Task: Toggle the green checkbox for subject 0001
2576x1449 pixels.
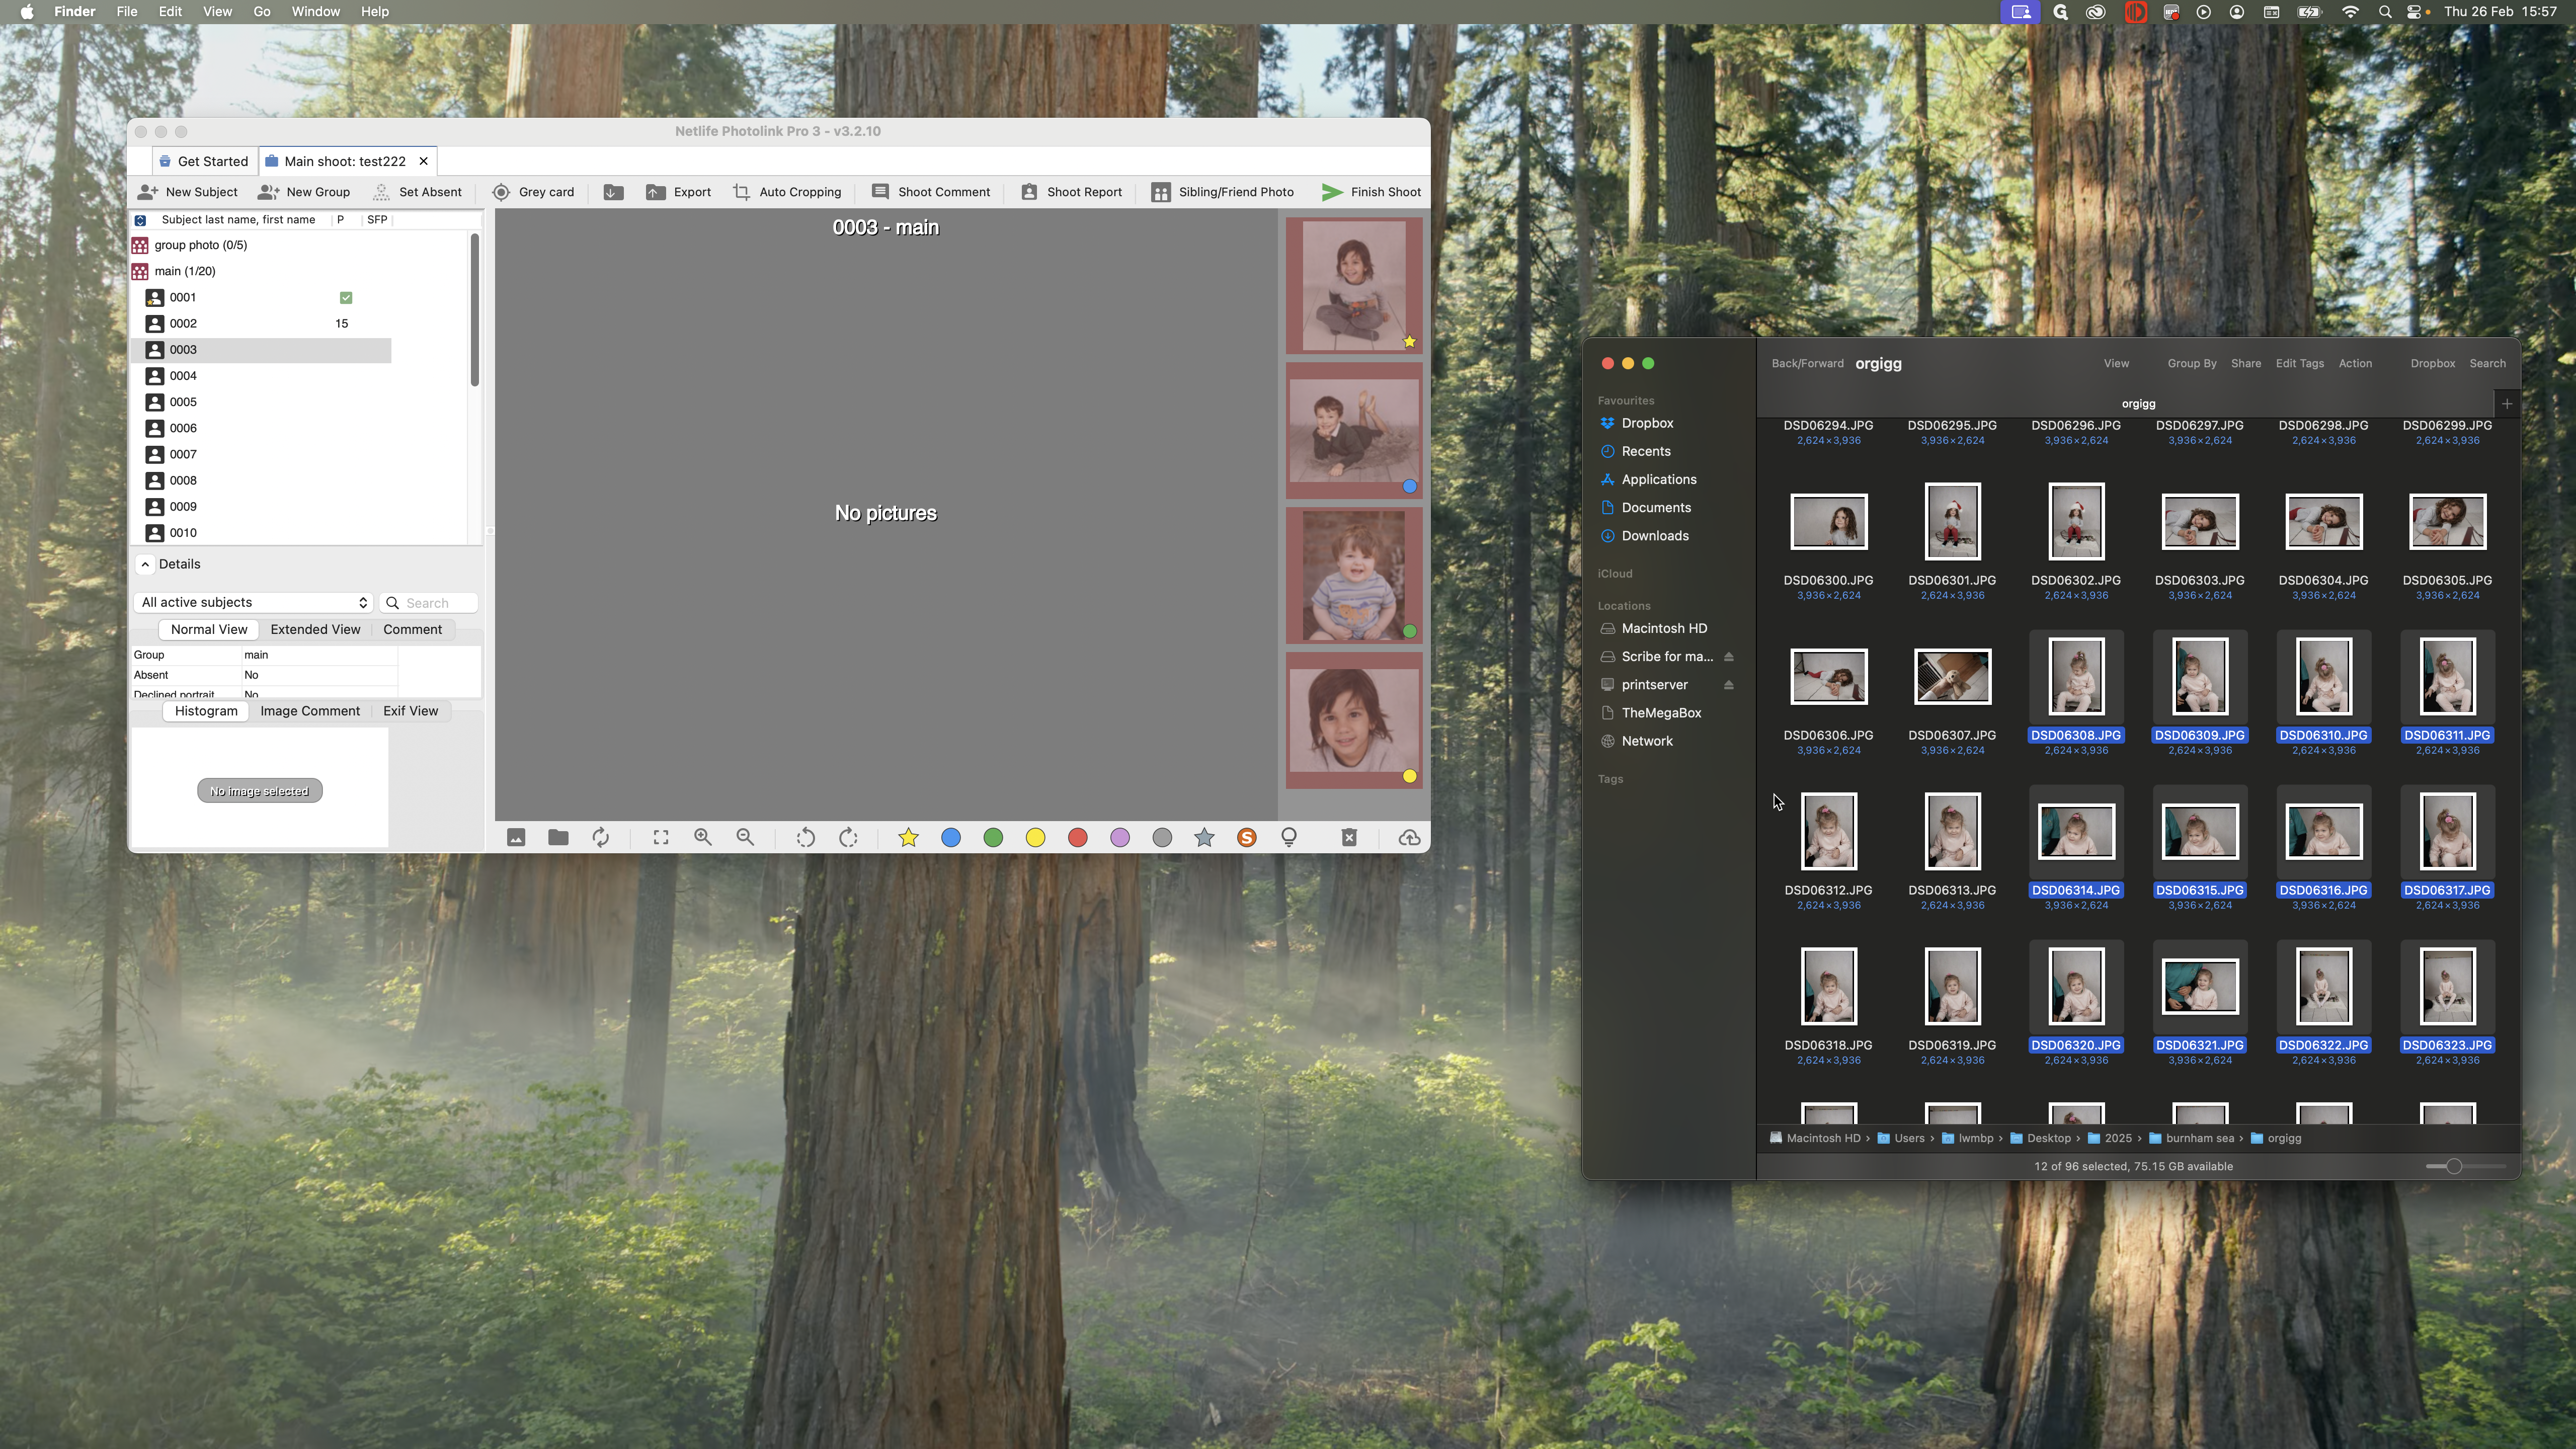Action: (346, 298)
